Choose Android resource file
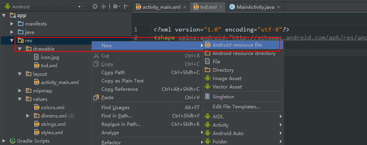367x145 pixels. coord(243,45)
